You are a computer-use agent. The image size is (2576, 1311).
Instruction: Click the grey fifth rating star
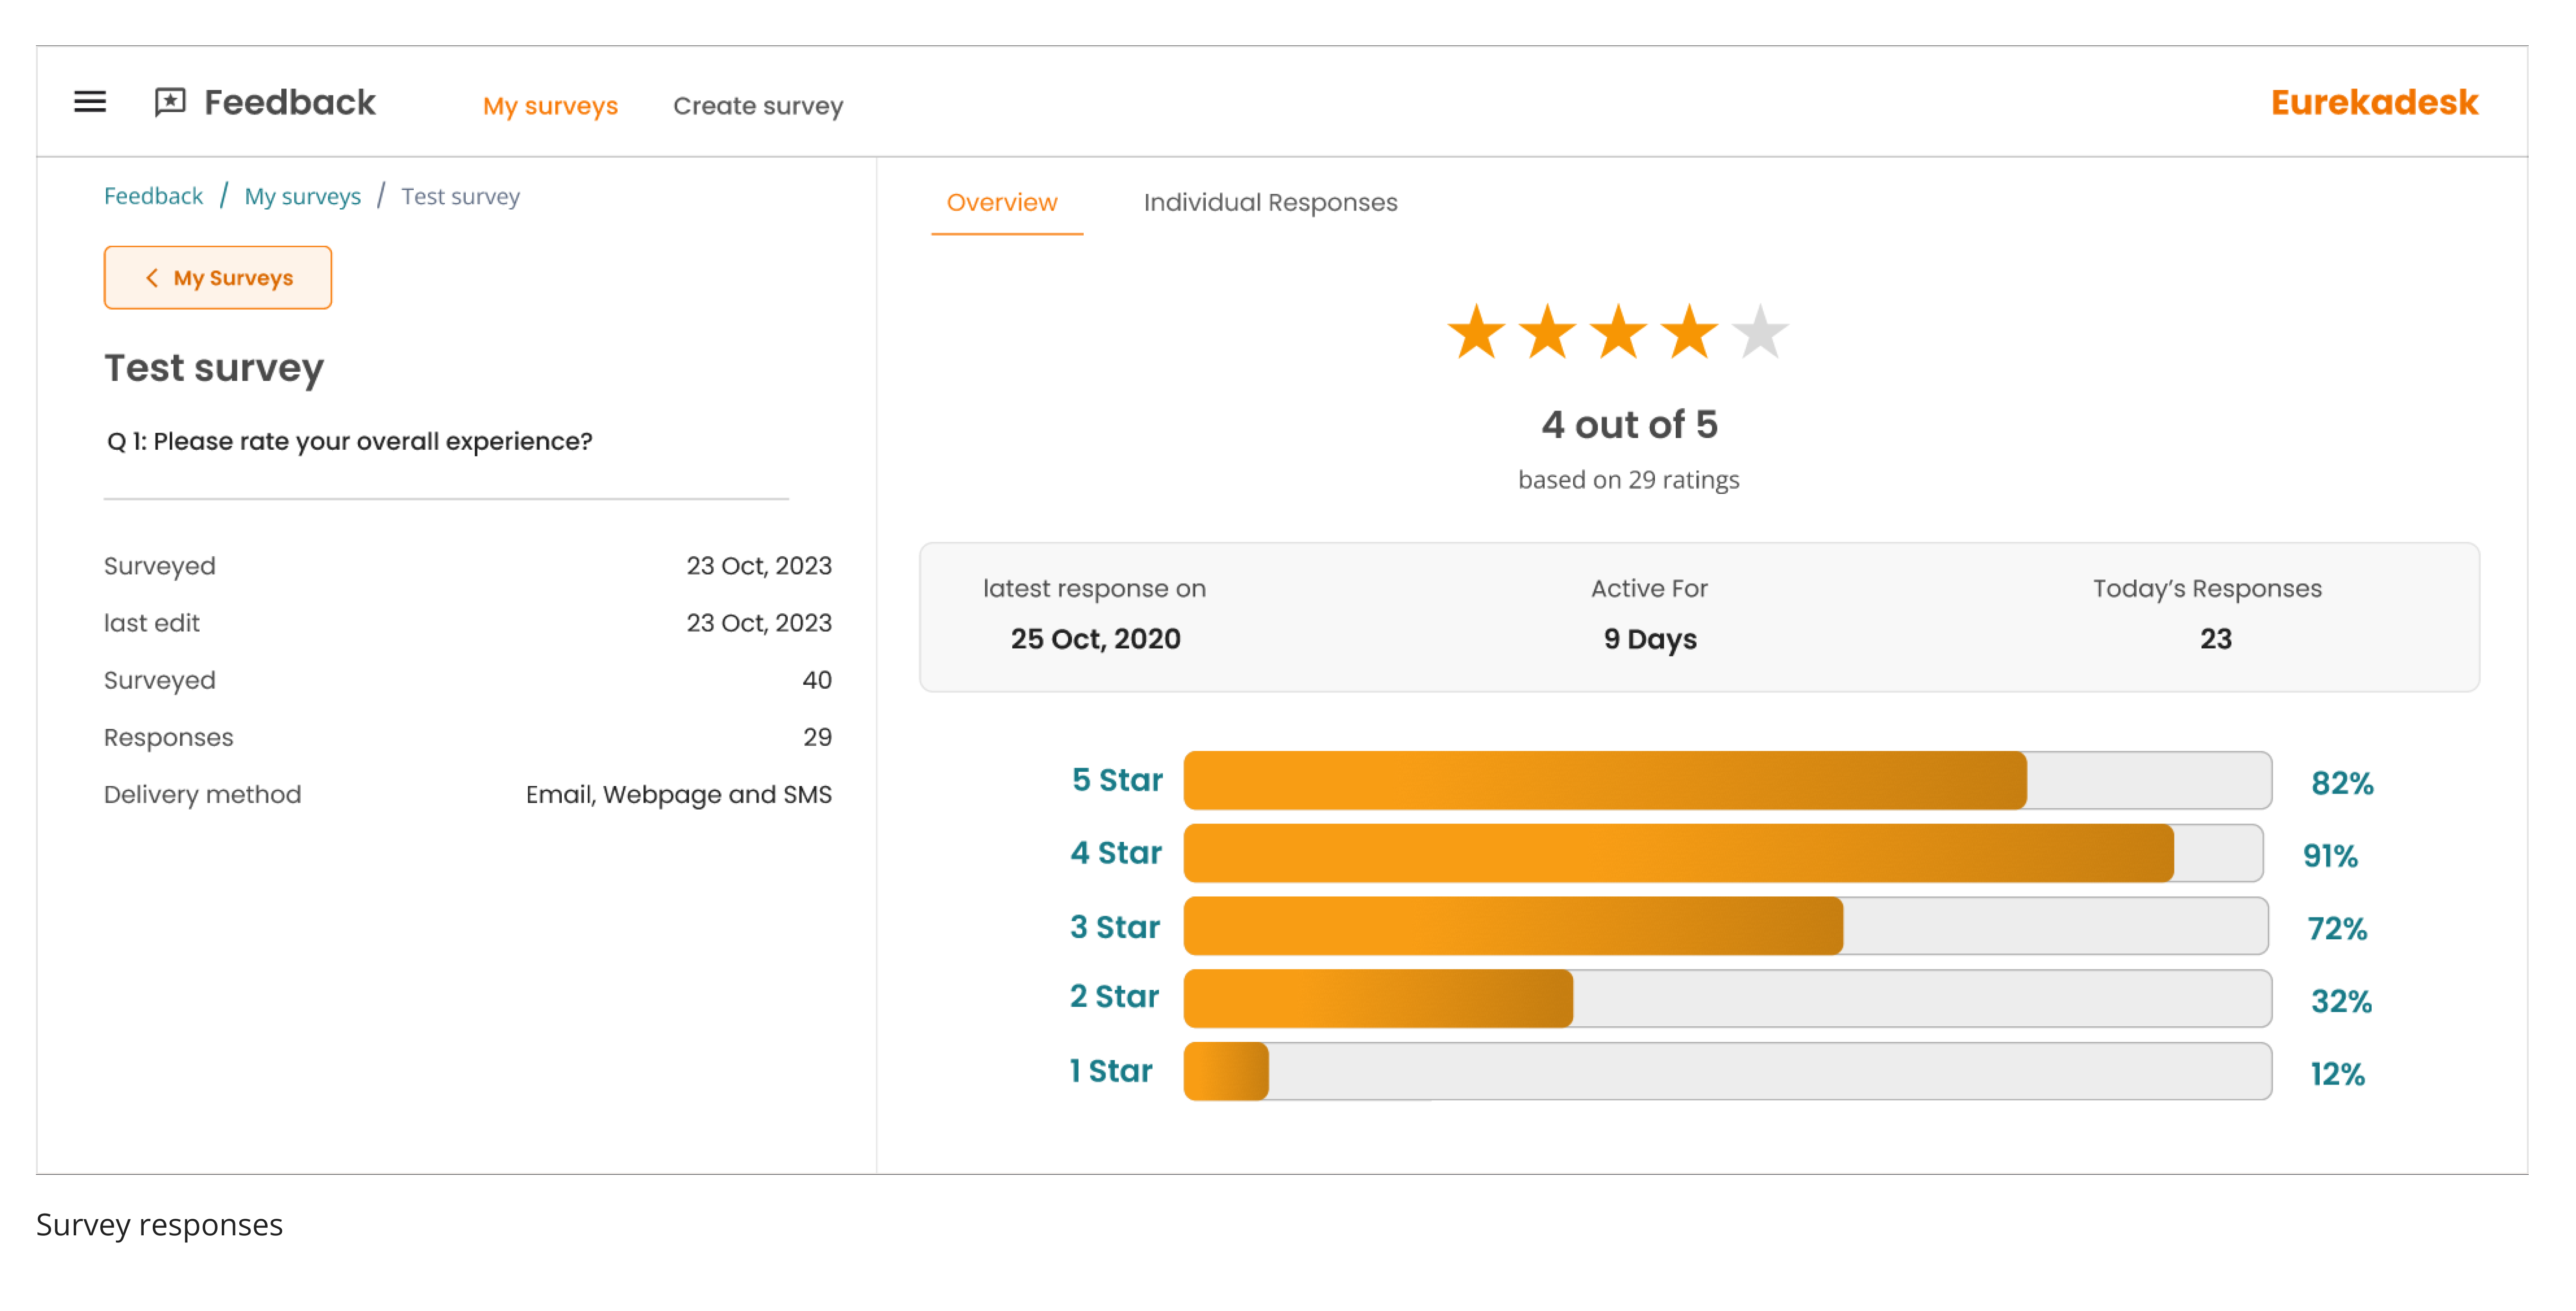(1760, 332)
